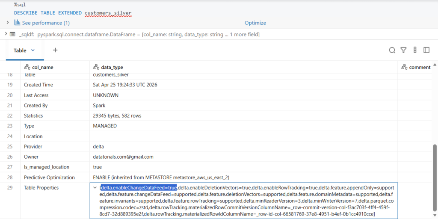
Task: Click the string type icon in col_name header
Action: (27, 67)
